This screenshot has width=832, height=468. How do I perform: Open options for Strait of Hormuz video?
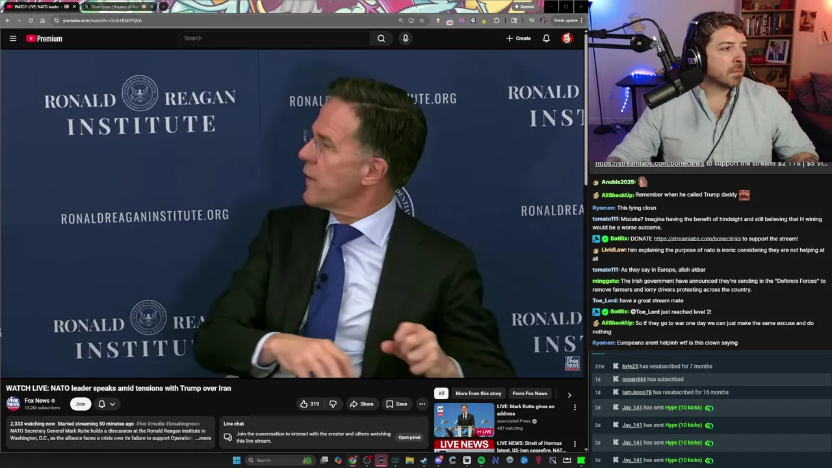tap(575, 444)
